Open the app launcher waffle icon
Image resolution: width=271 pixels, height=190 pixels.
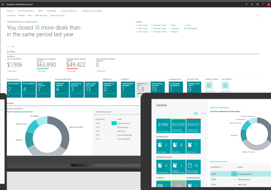pyautogui.click(x=3, y=4)
